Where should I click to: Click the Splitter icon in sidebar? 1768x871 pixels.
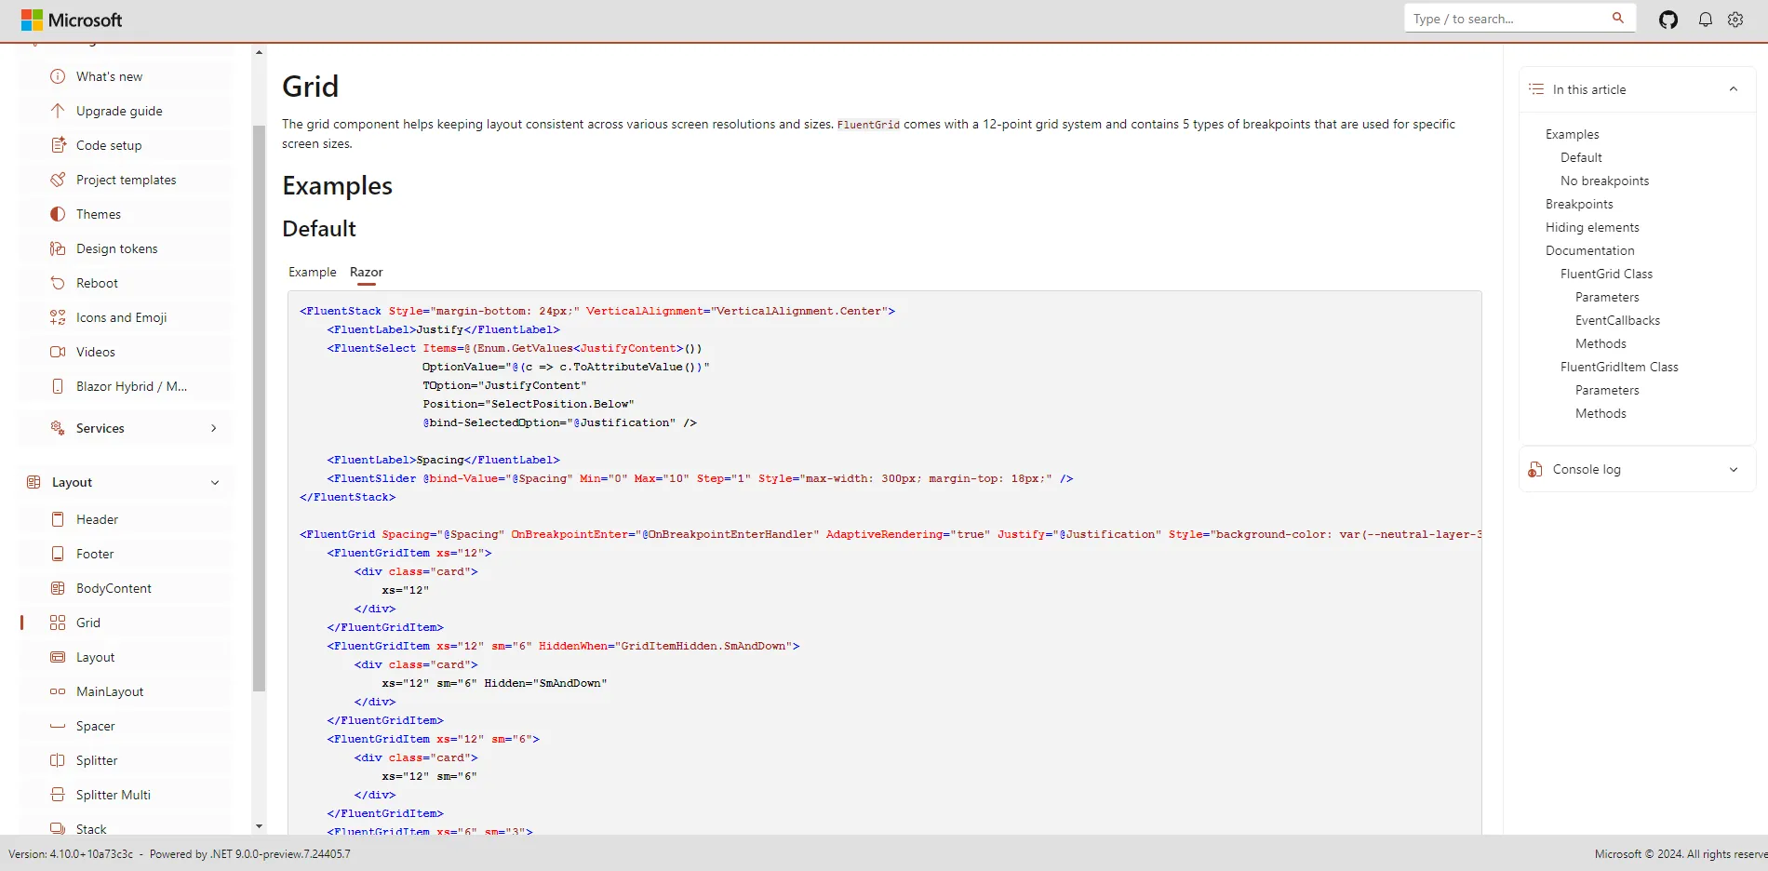[58, 760]
